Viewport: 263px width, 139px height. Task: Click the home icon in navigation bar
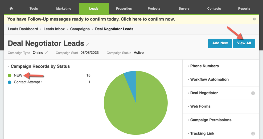coord(11,9)
